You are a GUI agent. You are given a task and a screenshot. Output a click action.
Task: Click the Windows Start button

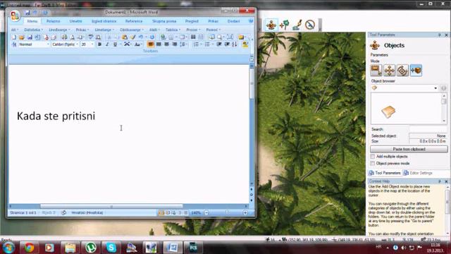(x=8, y=248)
